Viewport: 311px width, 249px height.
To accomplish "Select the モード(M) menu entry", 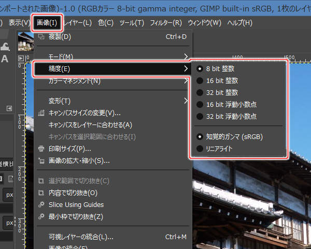I will pyautogui.click(x=112, y=57).
